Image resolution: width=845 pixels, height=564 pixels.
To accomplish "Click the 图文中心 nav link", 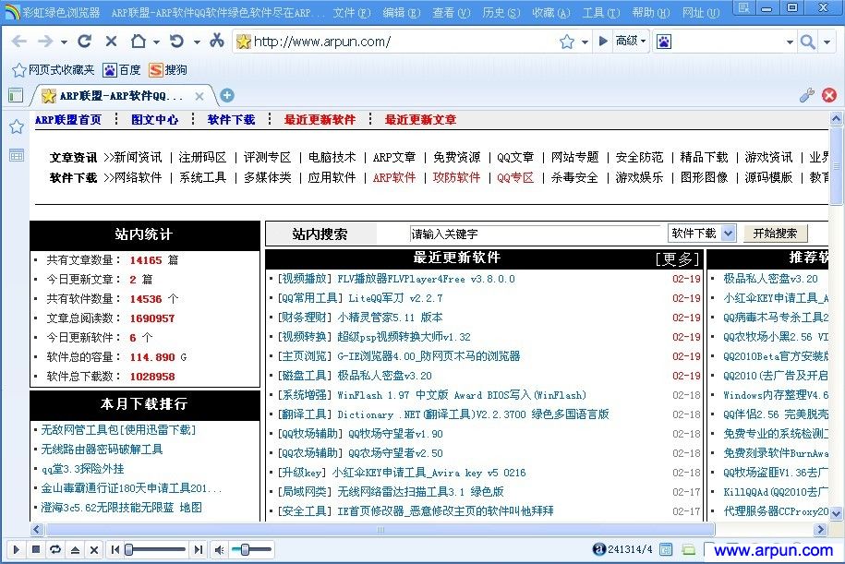I will [x=154, y=120].
